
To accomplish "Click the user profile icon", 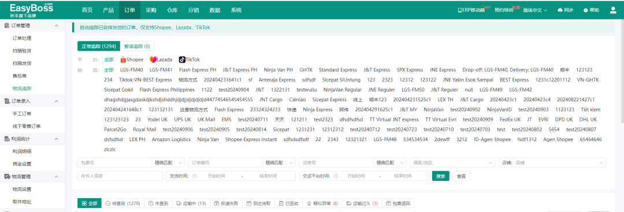I will (x=613, y=10).
